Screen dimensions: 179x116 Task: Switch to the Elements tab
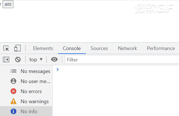click(43, 48)
